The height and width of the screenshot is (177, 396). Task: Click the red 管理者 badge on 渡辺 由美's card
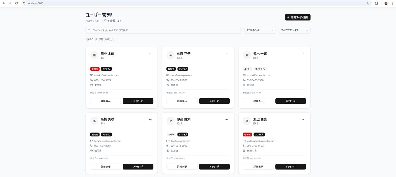247,134
